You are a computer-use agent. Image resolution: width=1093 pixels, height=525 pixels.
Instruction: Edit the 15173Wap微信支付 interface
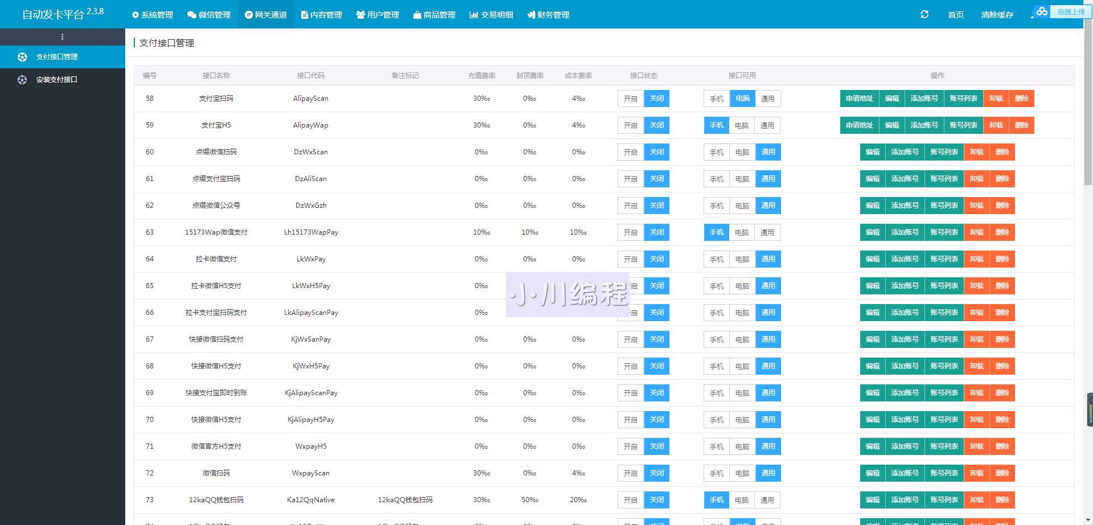(873, 232)
